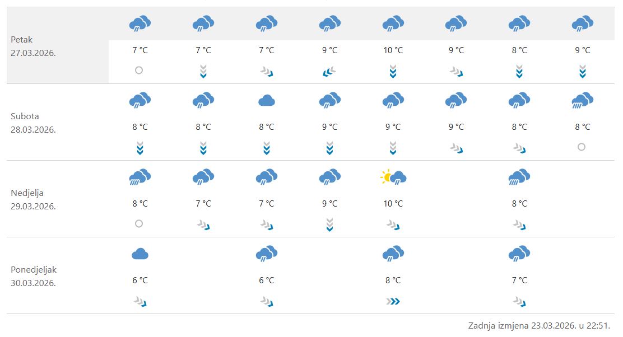Click the plain cloud icon in Ponedjeljak row
Viewport: 623px width, 337px height.
(x=140, y=254)
